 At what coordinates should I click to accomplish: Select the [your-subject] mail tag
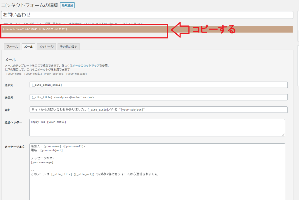point(54,74)
